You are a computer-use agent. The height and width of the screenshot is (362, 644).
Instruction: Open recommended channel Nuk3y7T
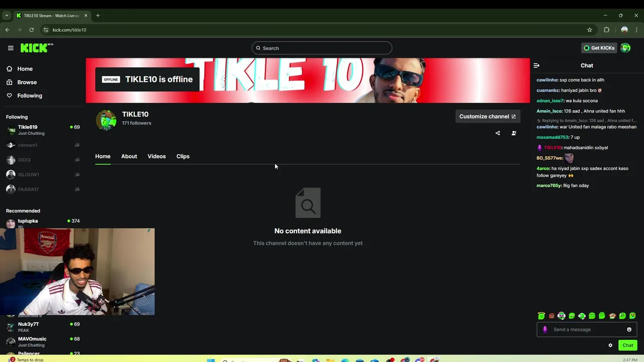point(43,327)
